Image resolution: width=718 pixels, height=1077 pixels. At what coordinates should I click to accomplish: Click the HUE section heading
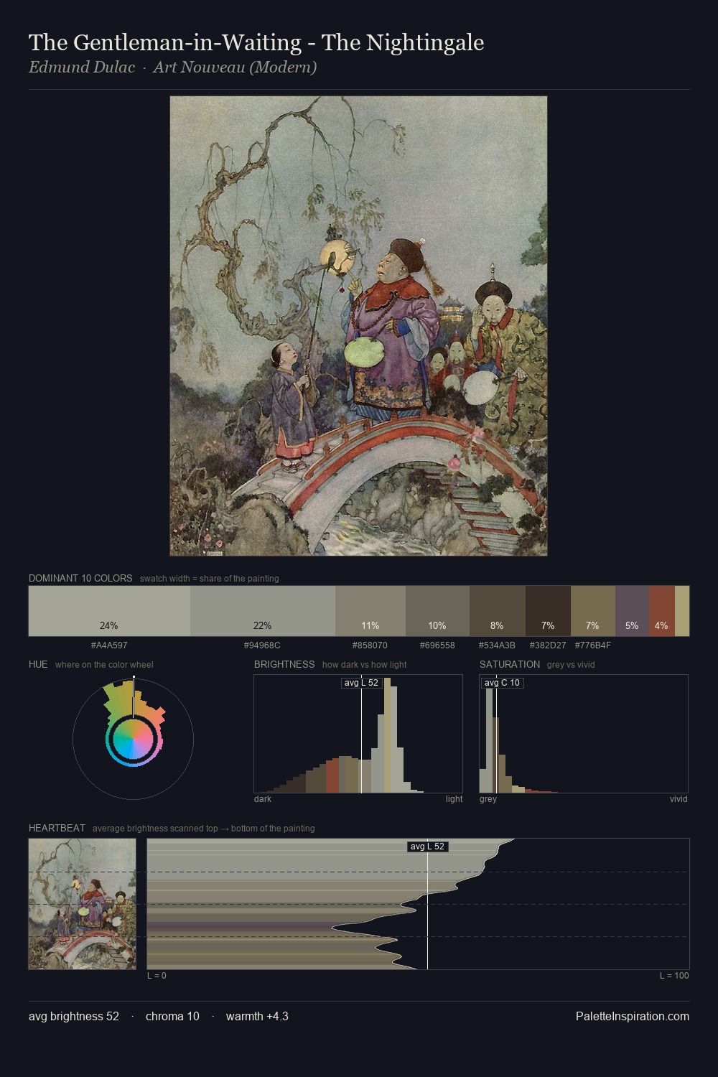tap(38, 664)
